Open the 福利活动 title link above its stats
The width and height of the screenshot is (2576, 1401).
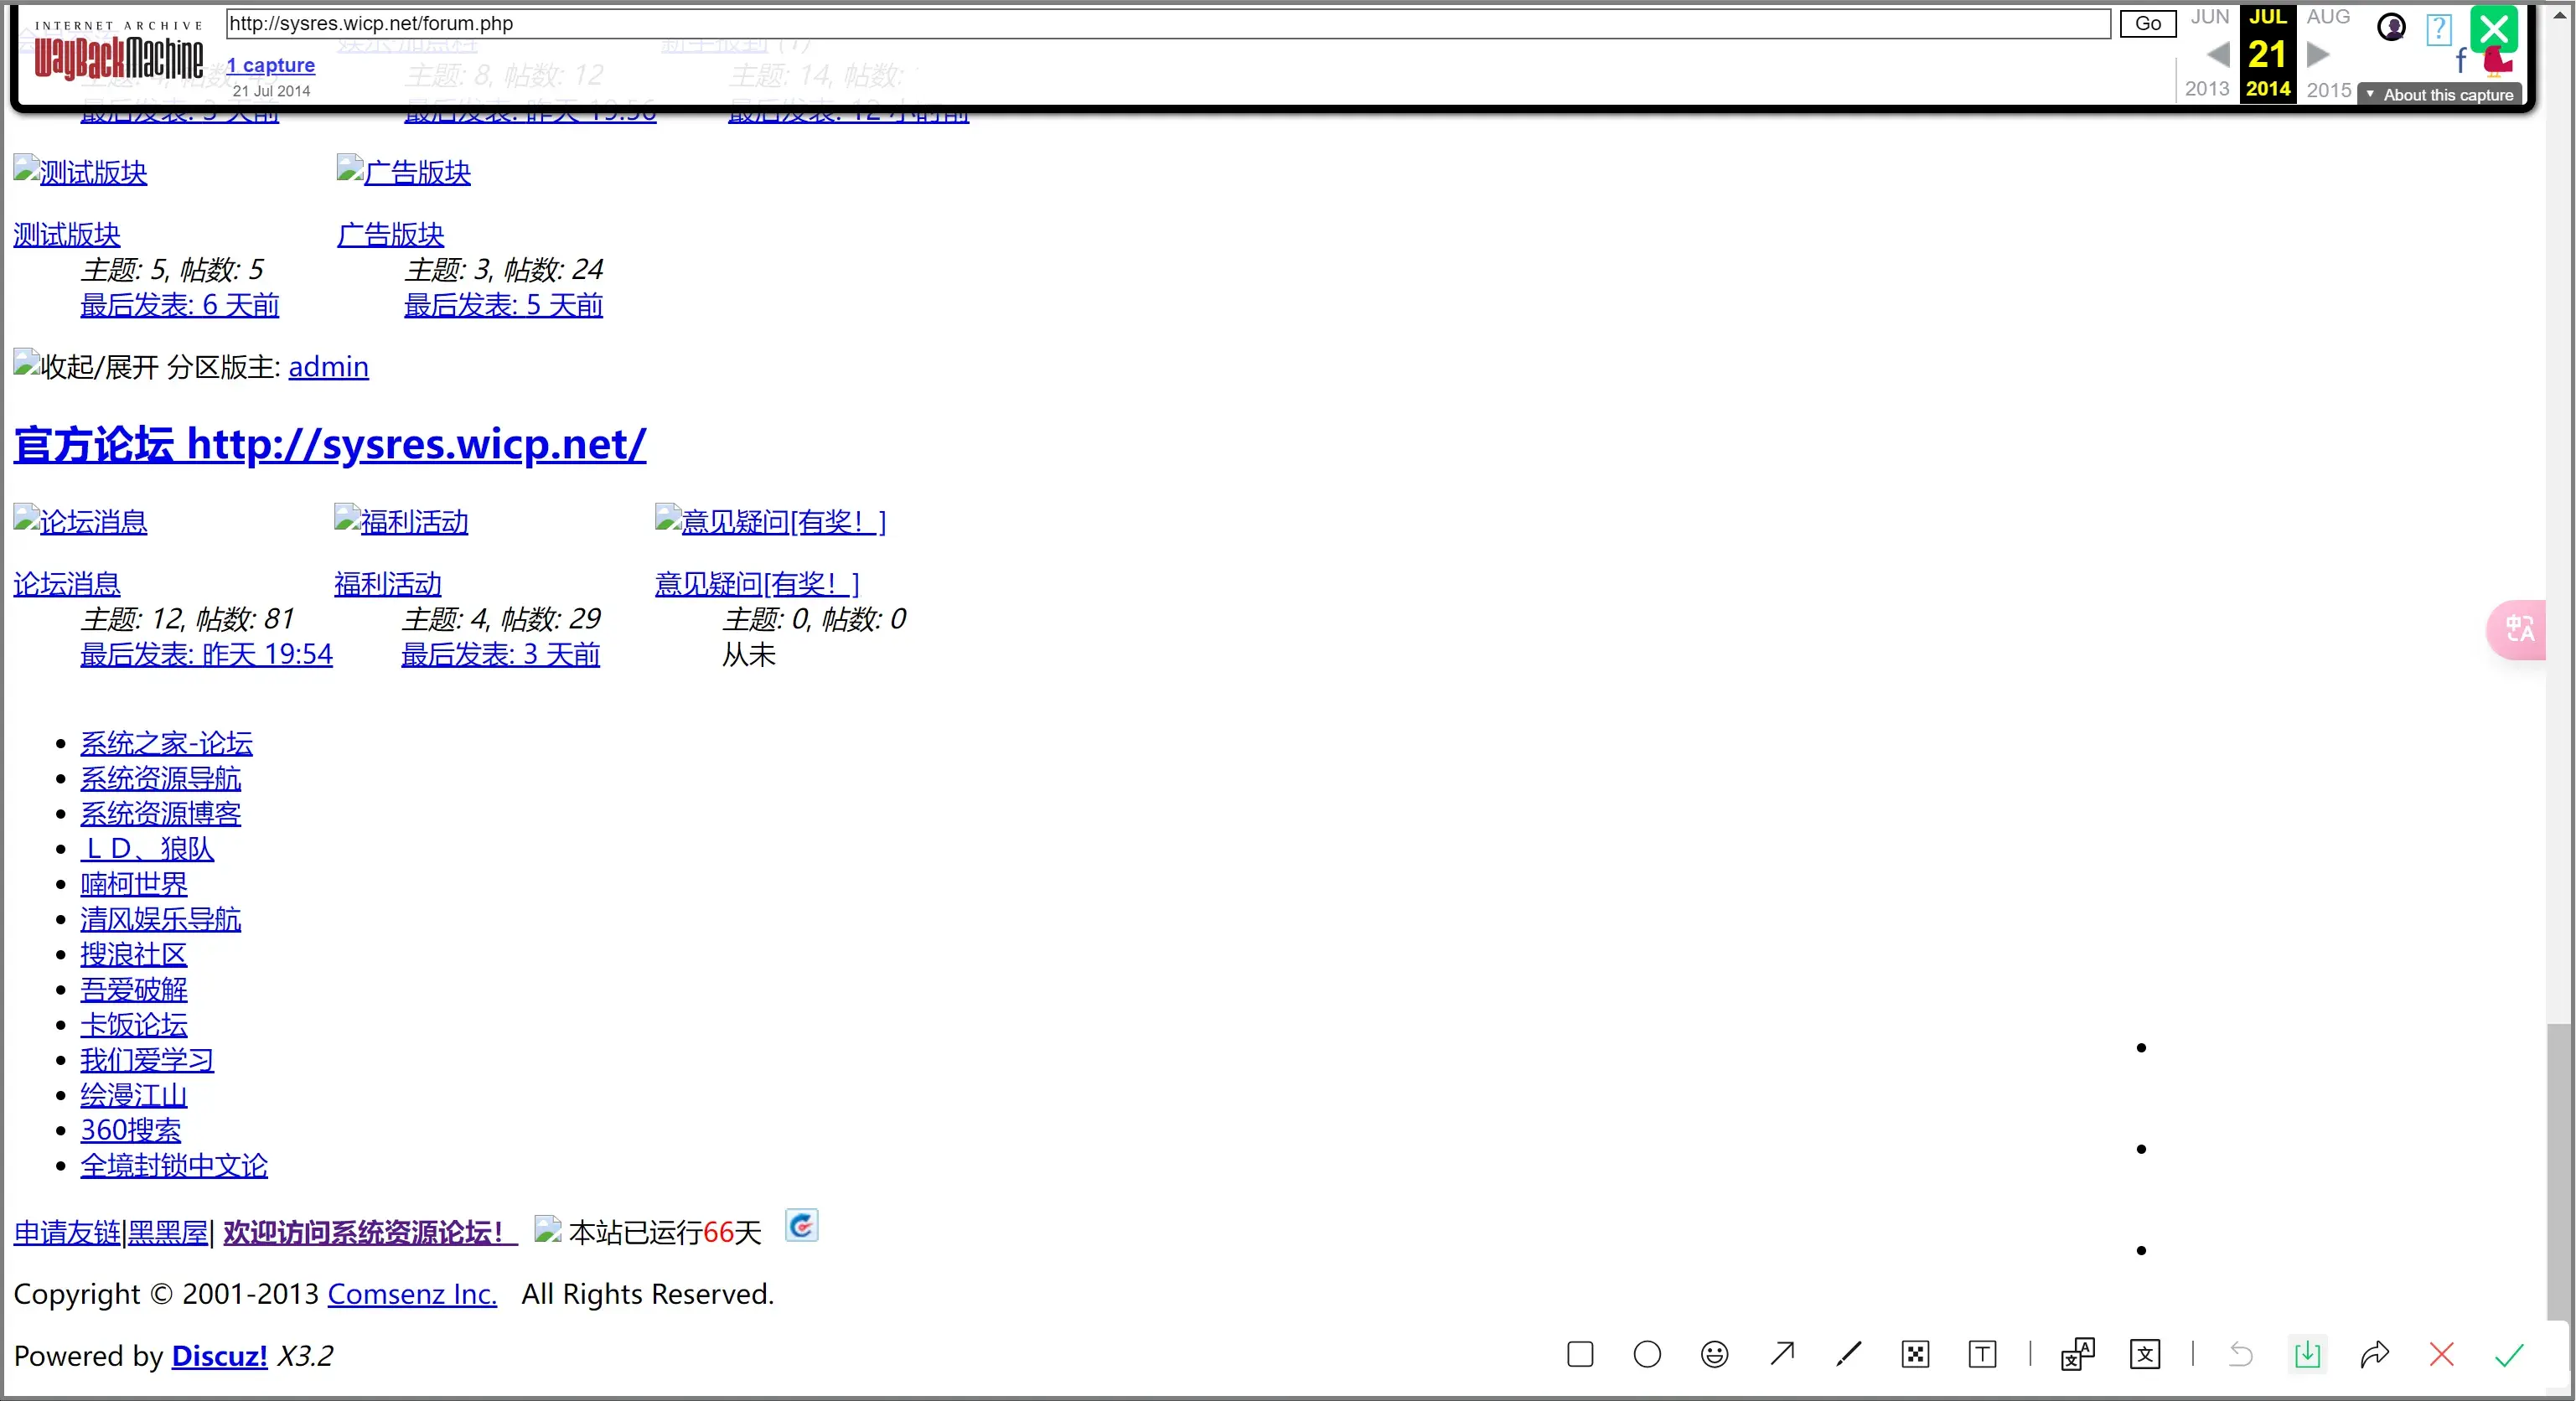(387, 584)
